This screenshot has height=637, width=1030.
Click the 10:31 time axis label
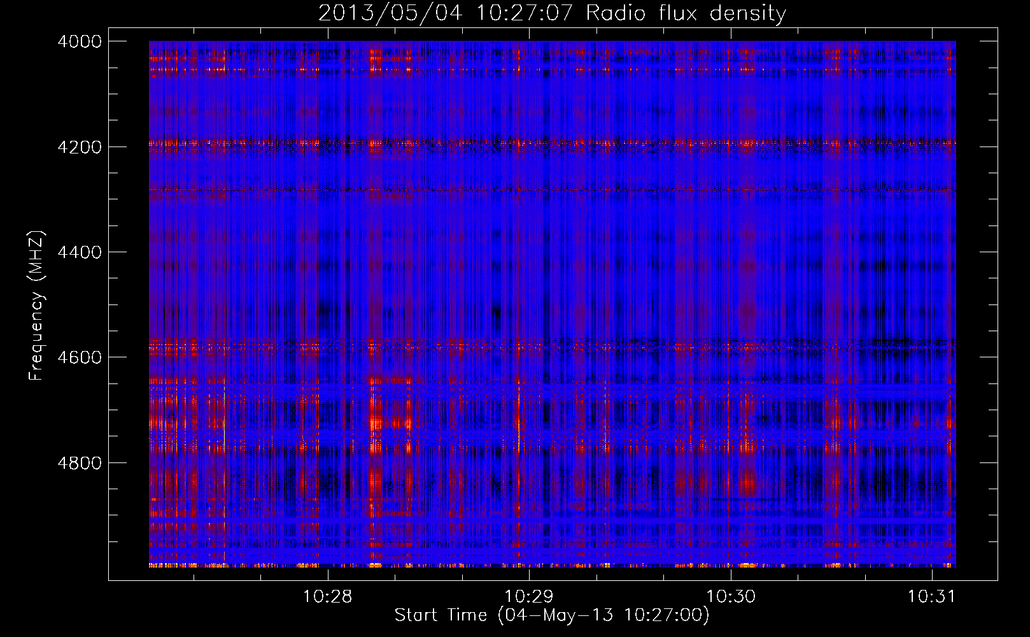tap(932, 597)
